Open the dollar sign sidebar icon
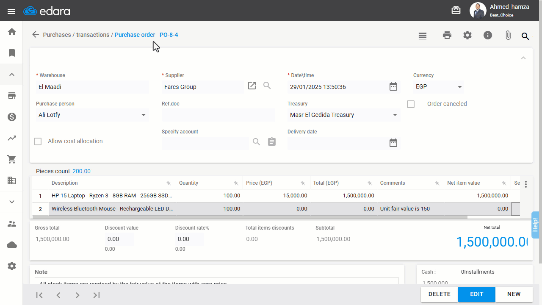Image resolution: width=542 pixels, height=305 pixels. coord(12,117)
